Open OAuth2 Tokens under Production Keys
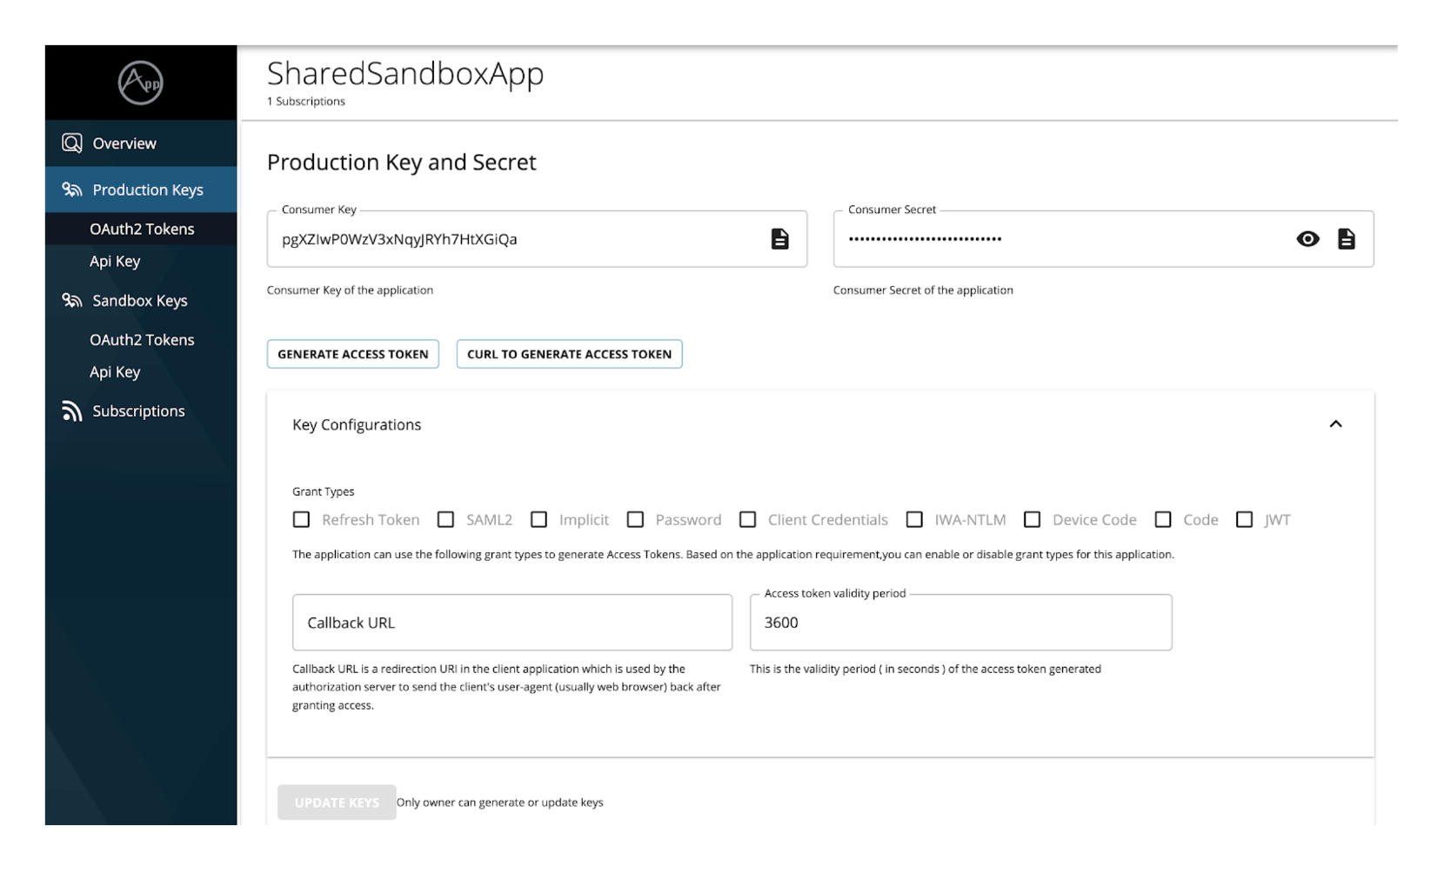This screenshot has height=873, width=1451. pyautogui.click(x=141, y=229)
